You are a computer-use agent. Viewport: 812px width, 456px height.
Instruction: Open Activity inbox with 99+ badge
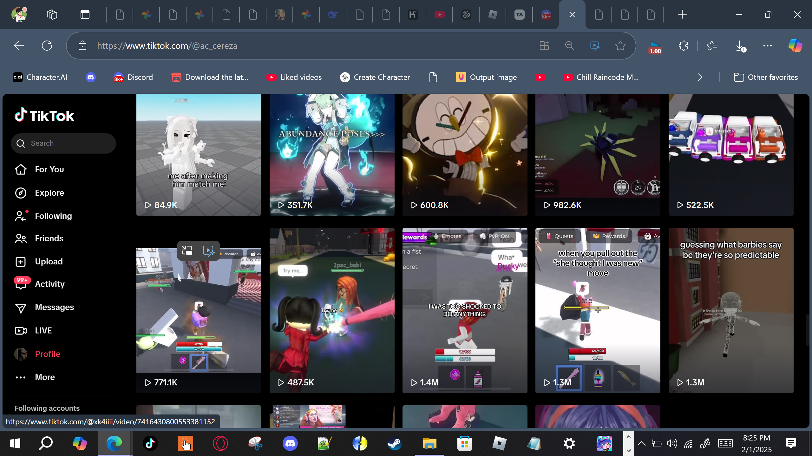[x=21, y=284]
